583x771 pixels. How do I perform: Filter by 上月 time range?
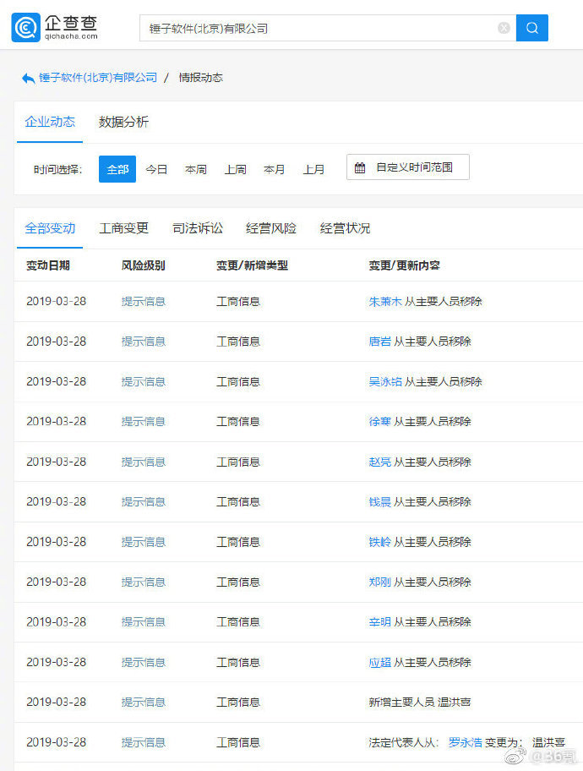314,169
